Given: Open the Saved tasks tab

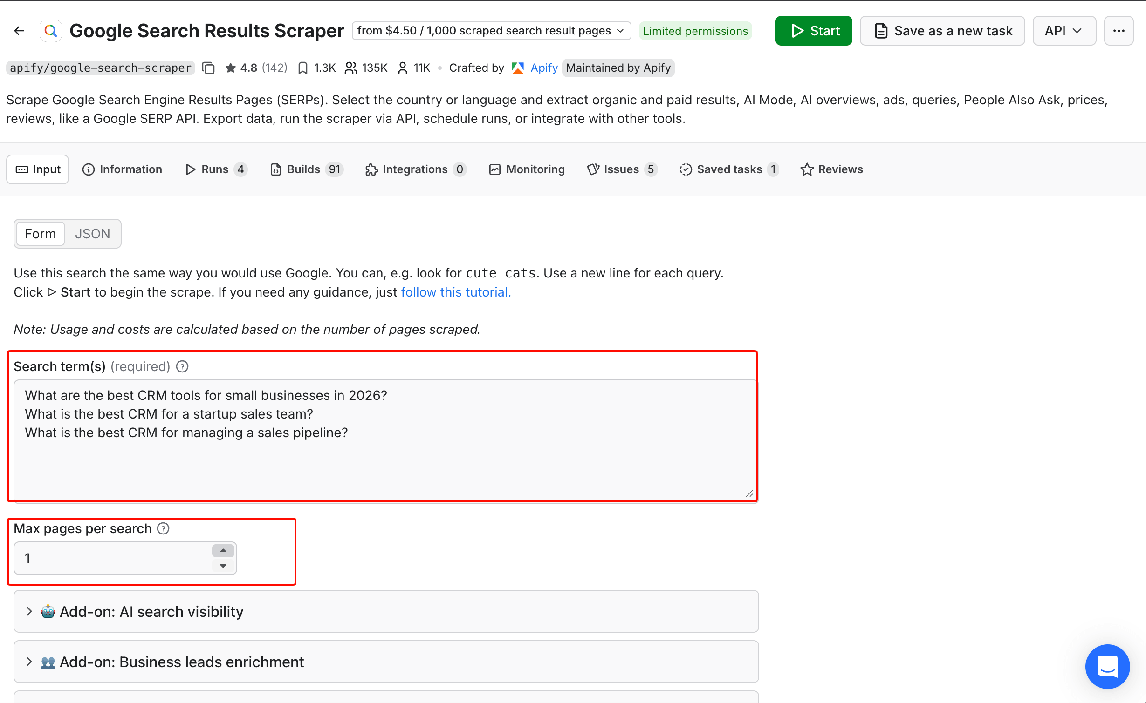Looking at the screenshot, I should click(x=729, y=169).
